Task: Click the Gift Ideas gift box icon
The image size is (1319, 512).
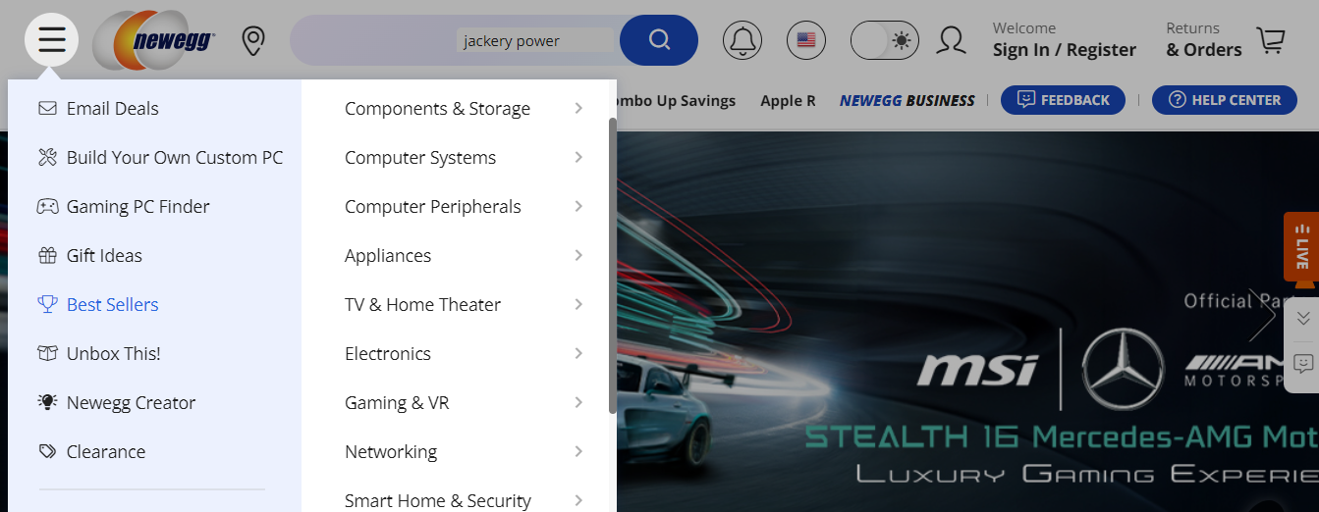Action: [x=47, y=255]
